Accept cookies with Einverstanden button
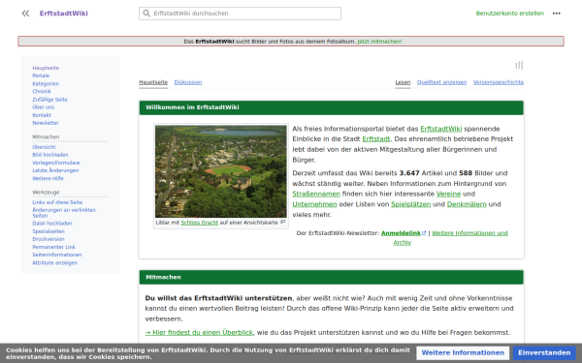582x363 pixels. coord(544,353)
